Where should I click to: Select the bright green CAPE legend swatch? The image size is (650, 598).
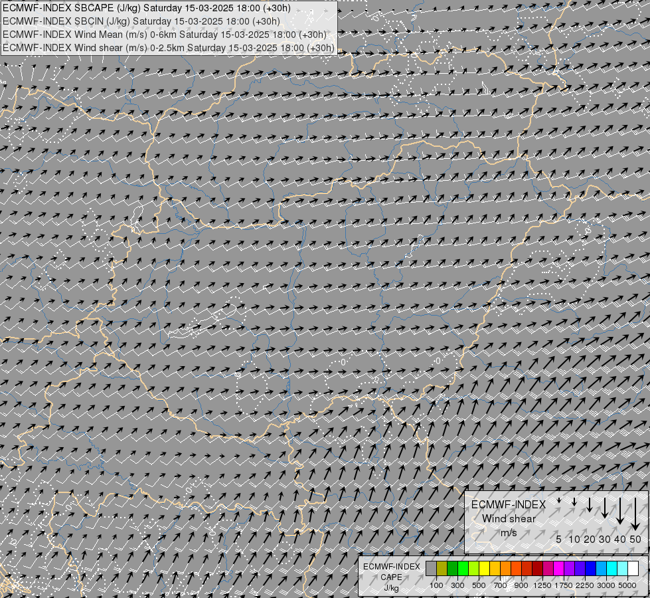[463, 568]
